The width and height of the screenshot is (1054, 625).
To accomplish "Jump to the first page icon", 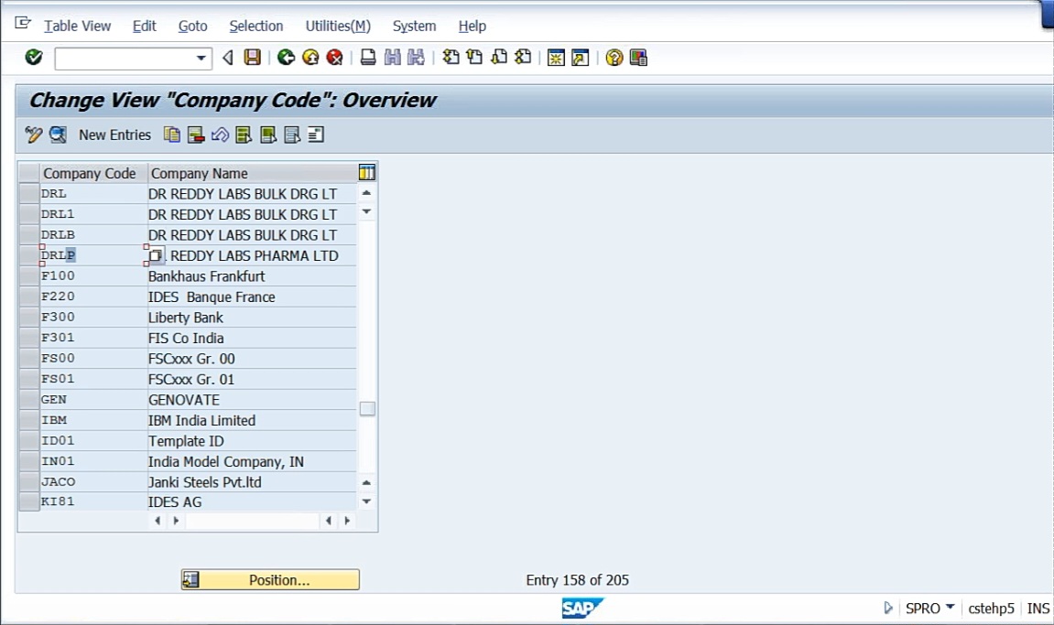I will (451, 58).
